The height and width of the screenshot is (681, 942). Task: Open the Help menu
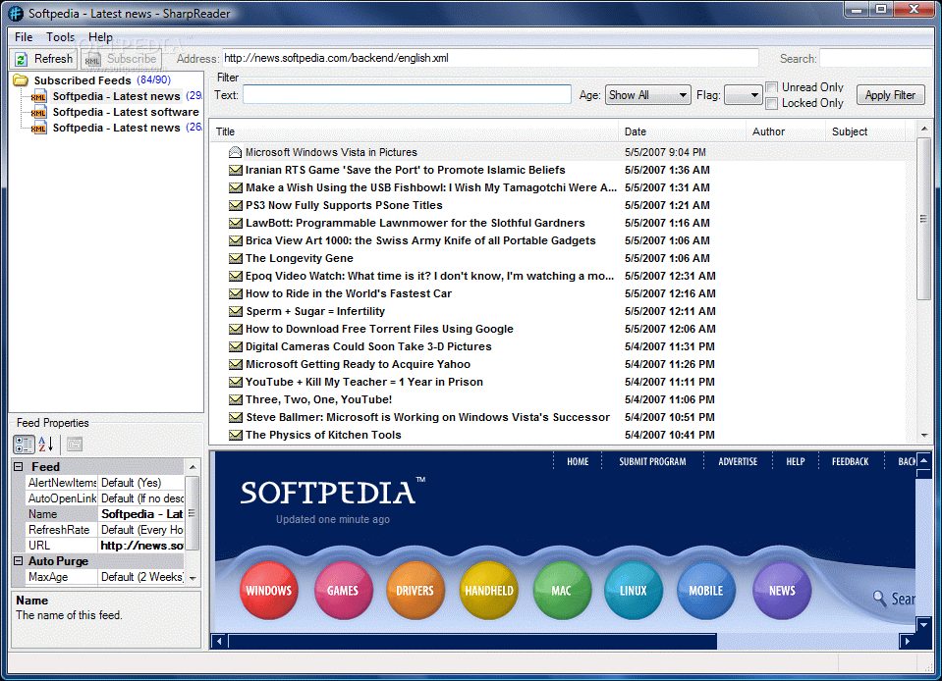pos(100,37)
